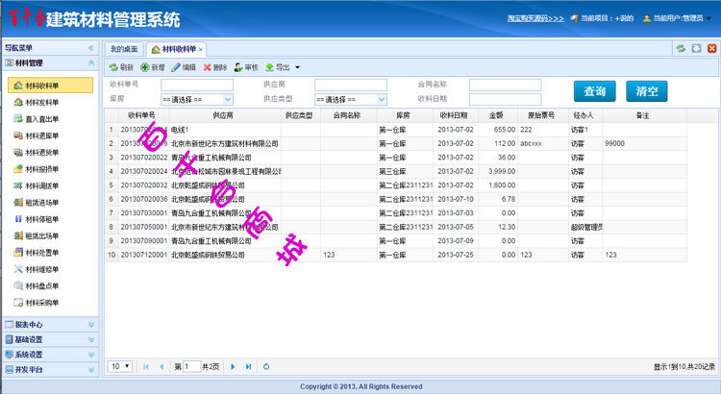
Task: Open the 淘宝购买源码>>> link
Action: [535, 18]
